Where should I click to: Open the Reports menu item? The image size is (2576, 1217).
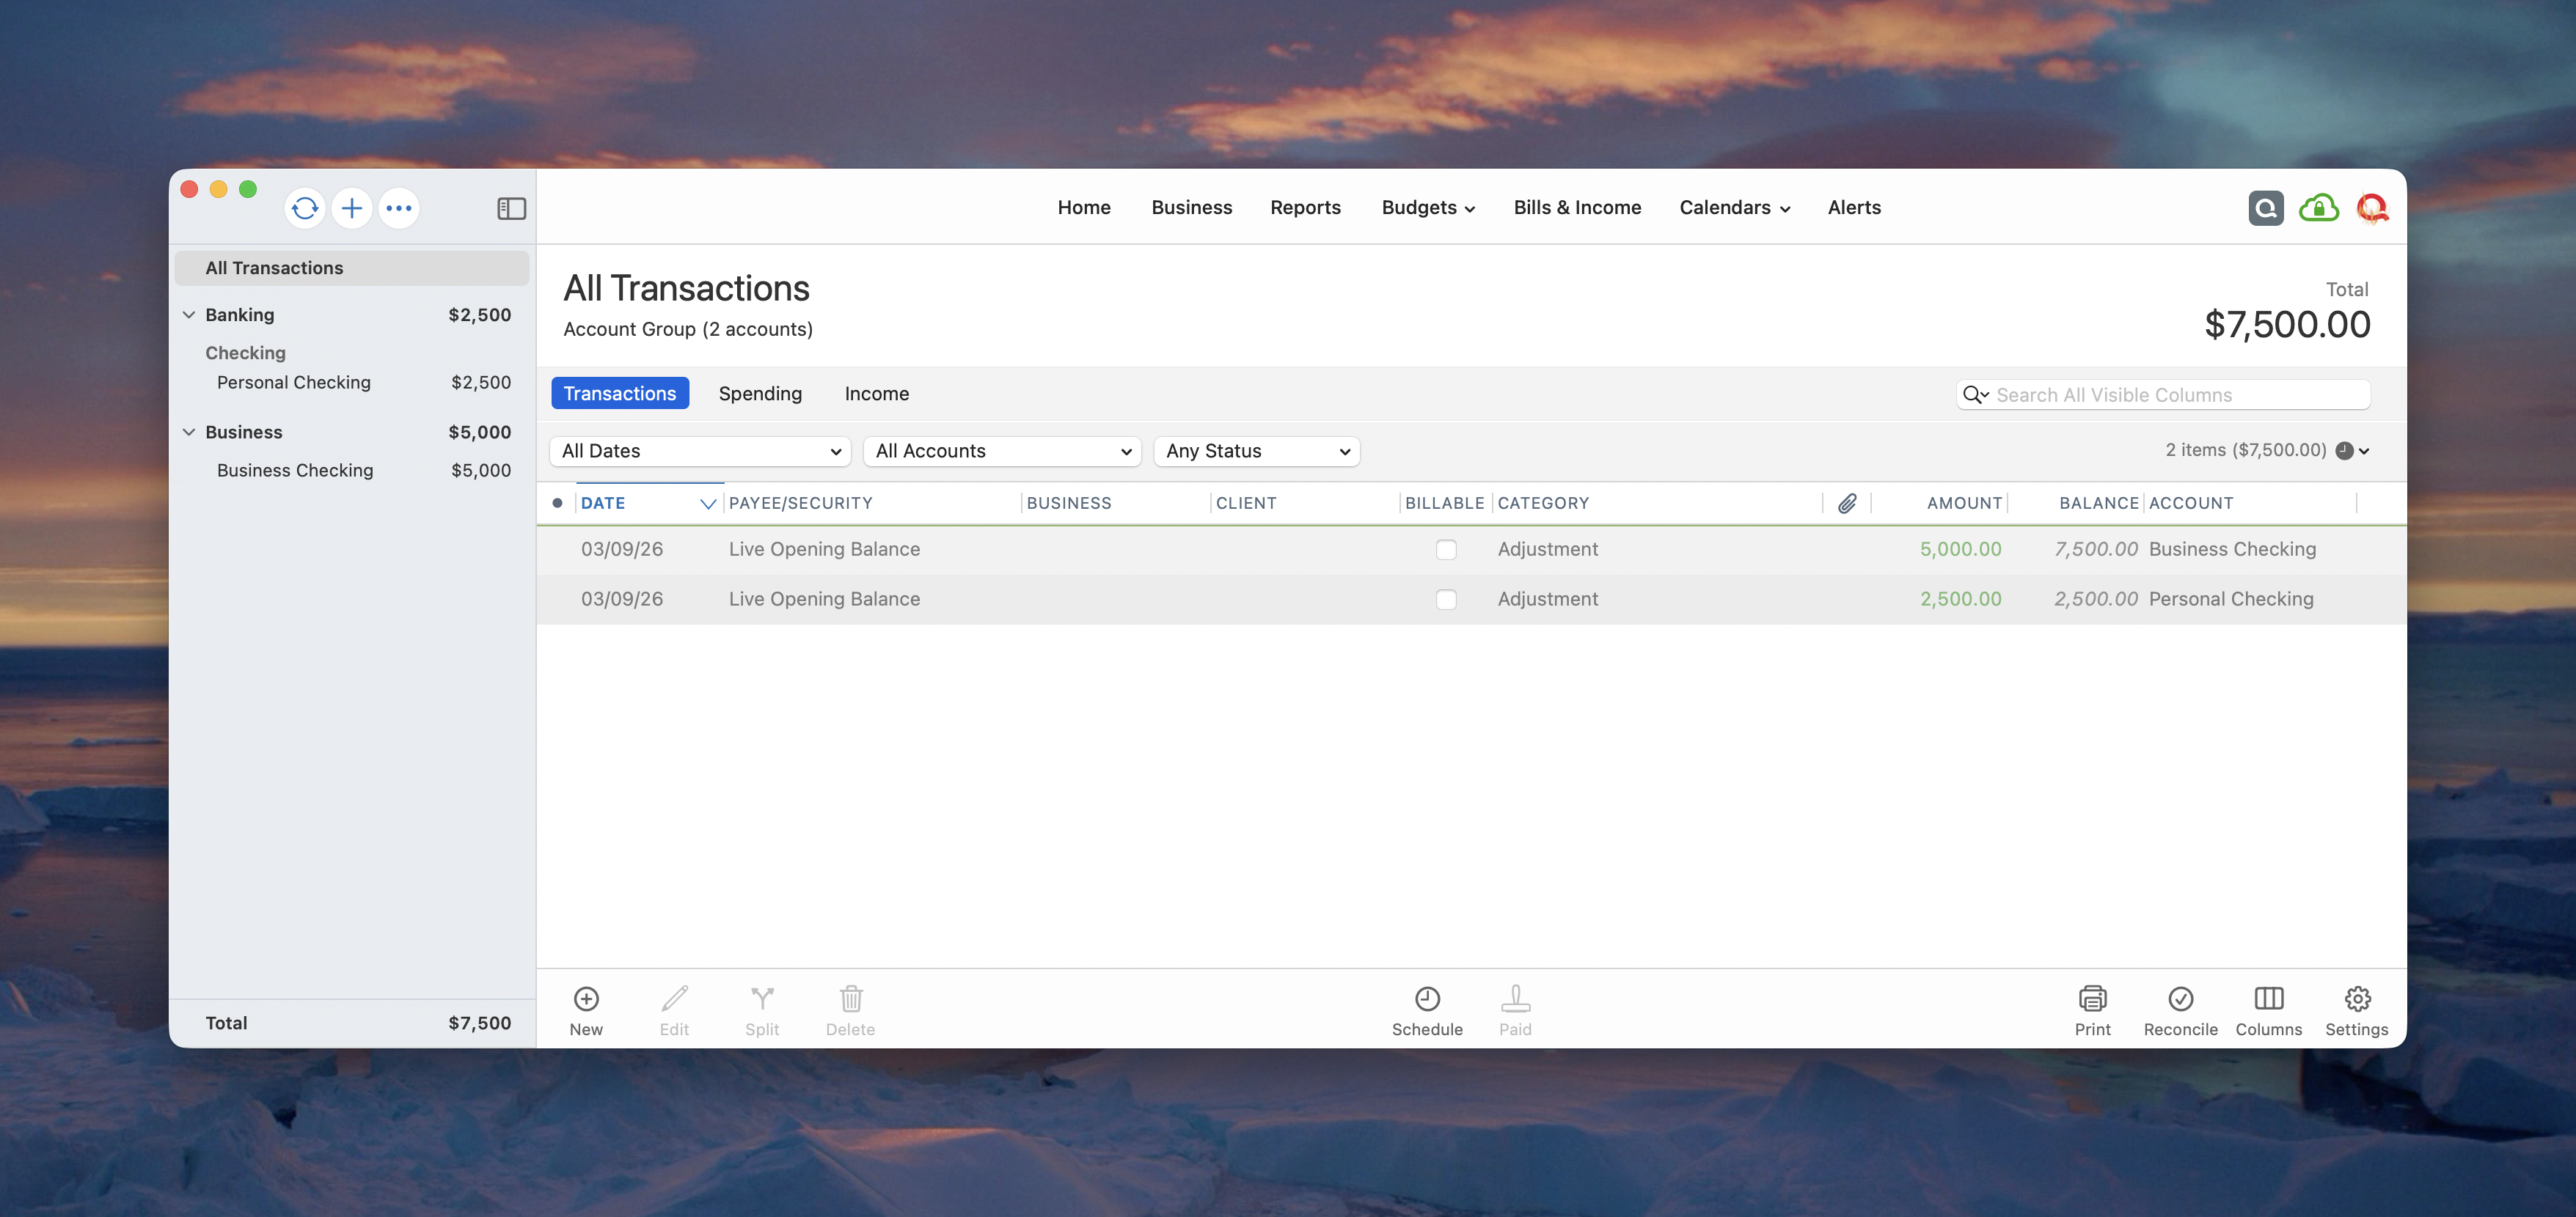[1305, 207]
